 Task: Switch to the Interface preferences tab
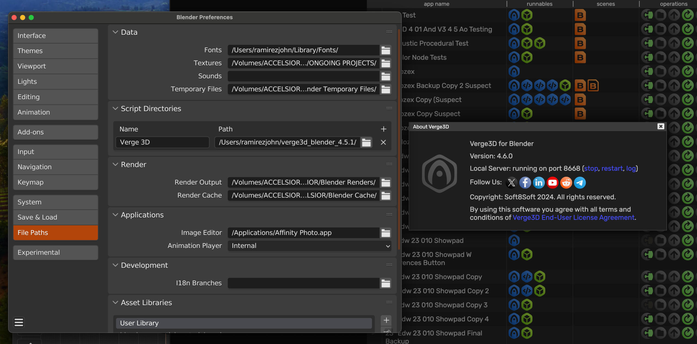tap(56, 36)
